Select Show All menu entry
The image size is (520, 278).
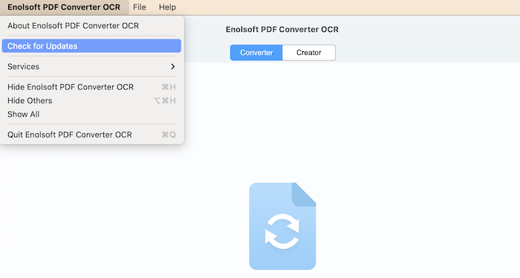point(91,114)
